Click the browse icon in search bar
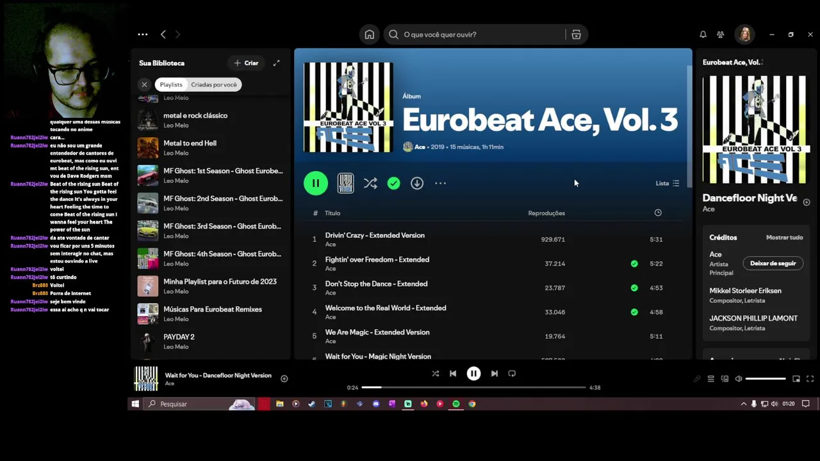The width and height of the screenshot is (820, 461). (x=576, y=35)
